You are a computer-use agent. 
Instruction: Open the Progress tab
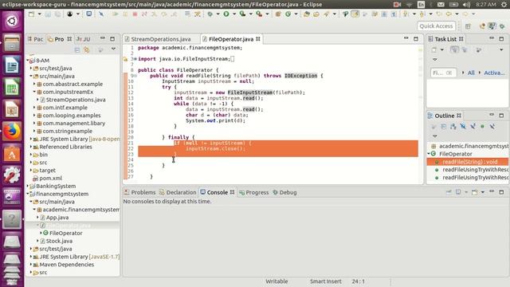pyautogui.click(x=254, y=192)
